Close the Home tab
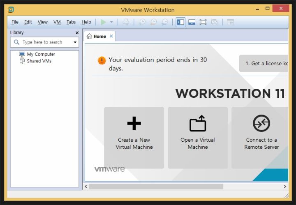296x205 pixels. [111, 36]
